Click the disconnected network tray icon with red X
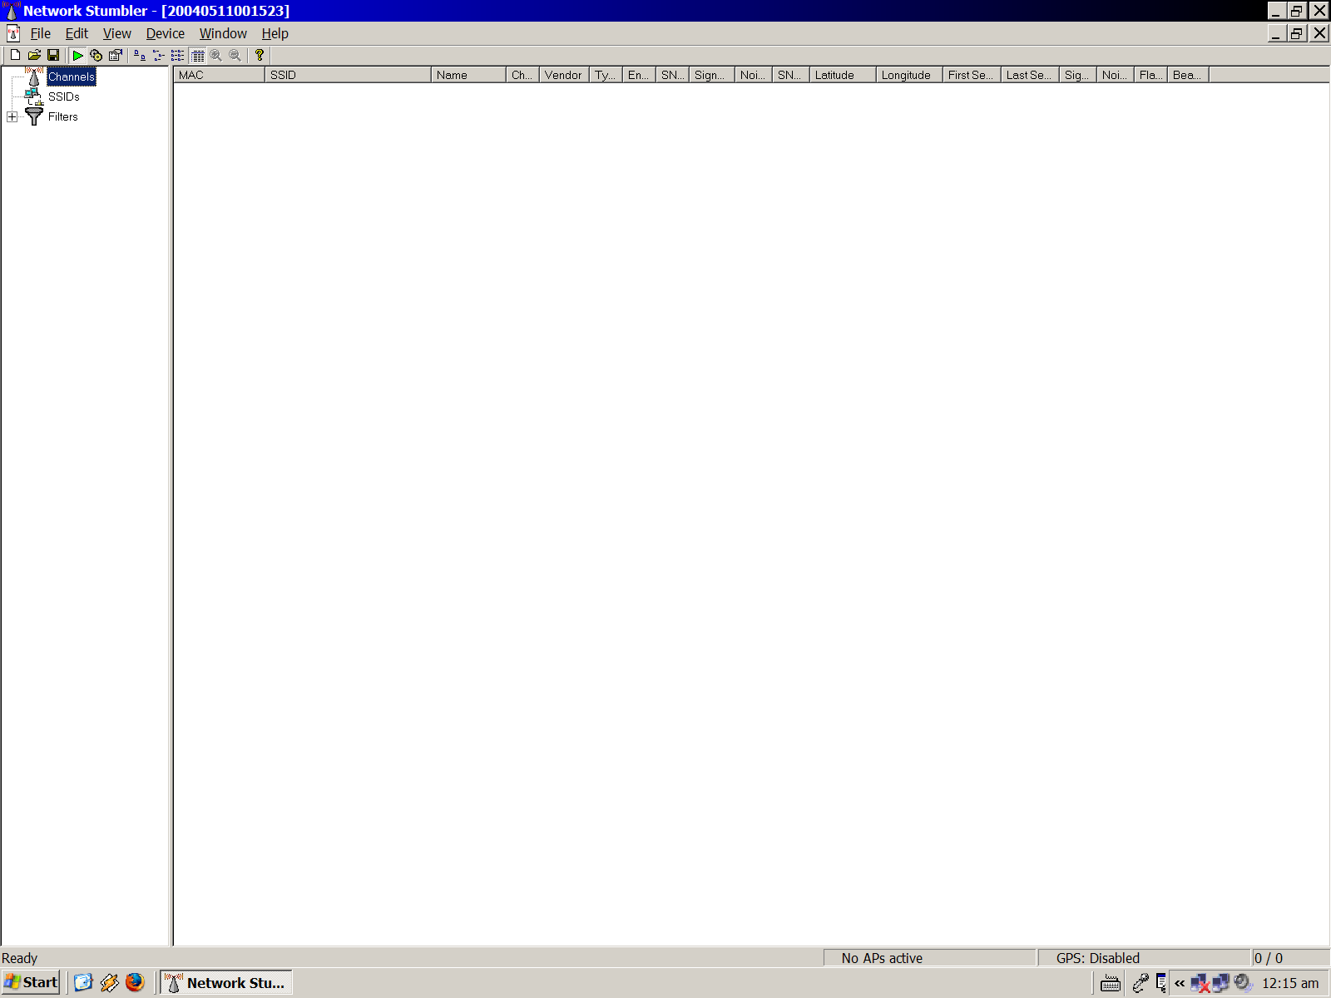The width and height of the screenshot is (1331, 998). tap(1200, 983)
